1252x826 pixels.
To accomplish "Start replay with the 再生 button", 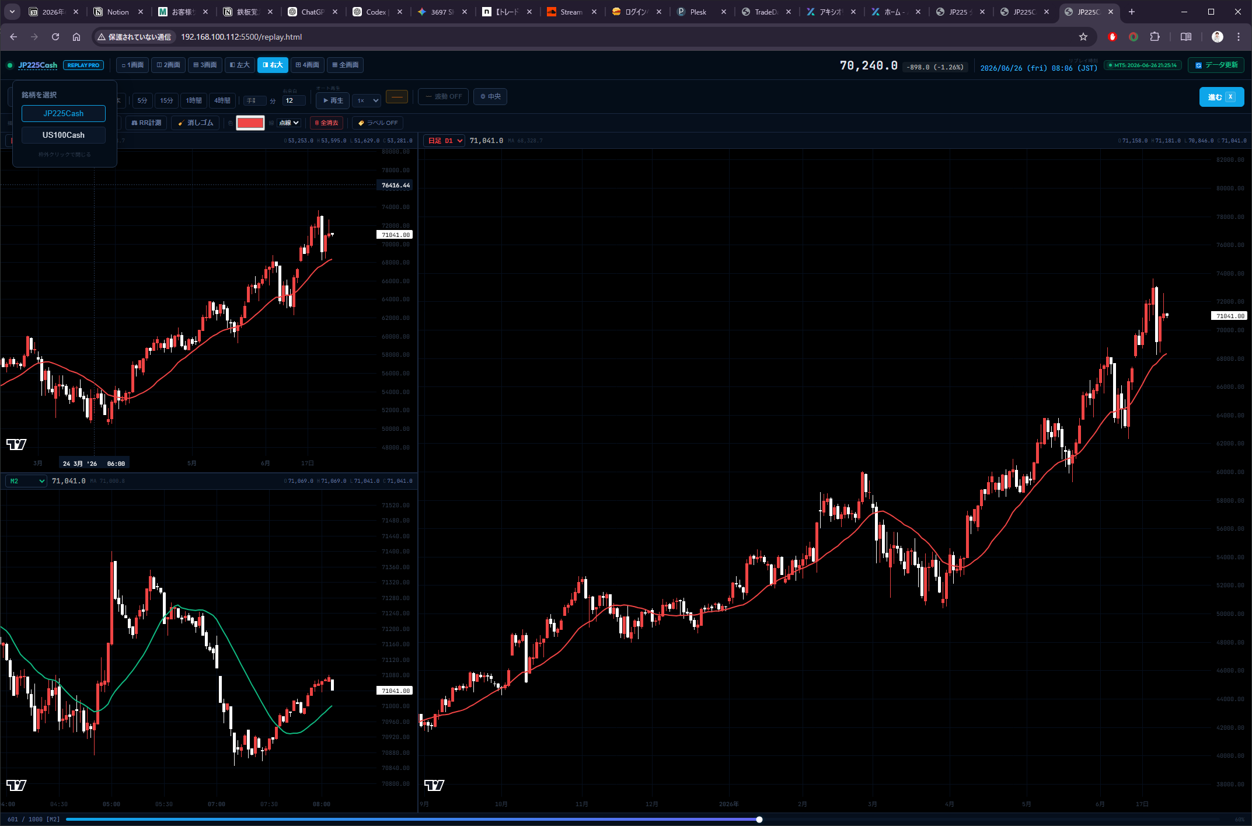I will click(333, 100).
